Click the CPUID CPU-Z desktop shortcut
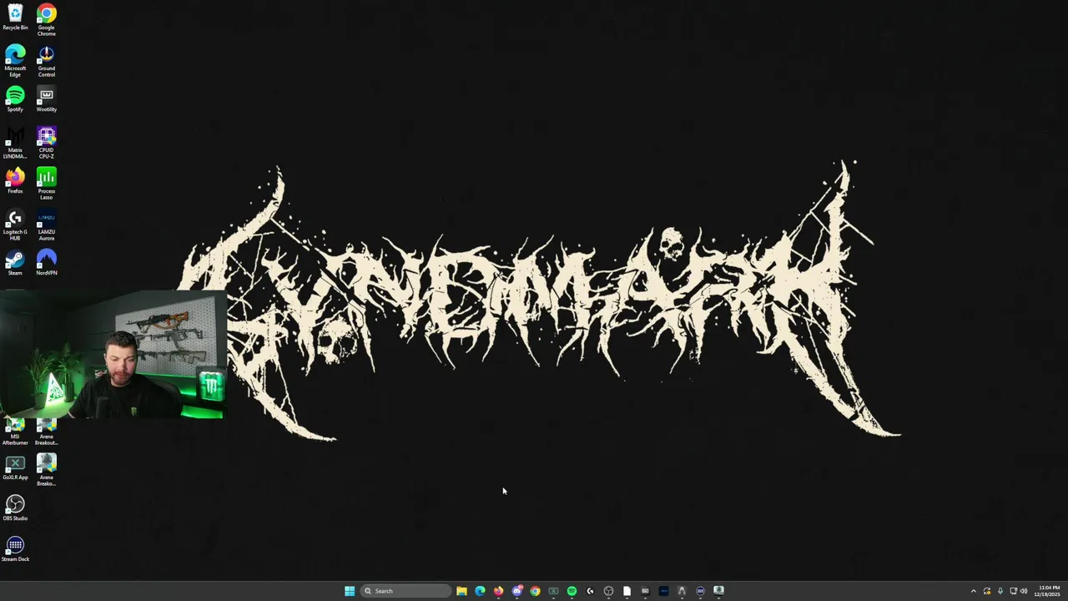This screenshot has width=1068, height=601. [x=46, y=143]
